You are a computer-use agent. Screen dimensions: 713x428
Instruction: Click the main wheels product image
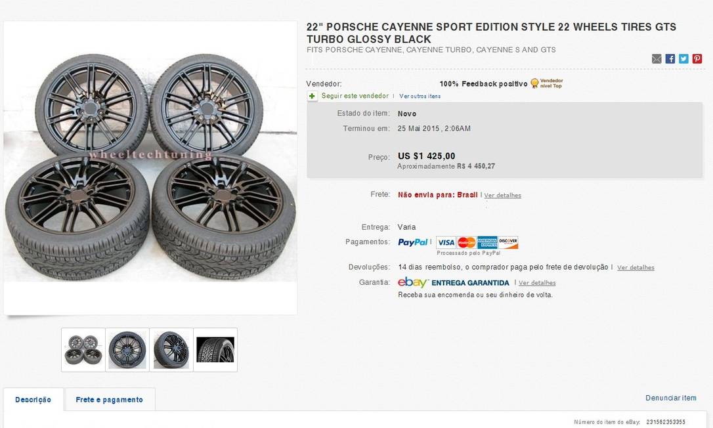click(150, 168)
